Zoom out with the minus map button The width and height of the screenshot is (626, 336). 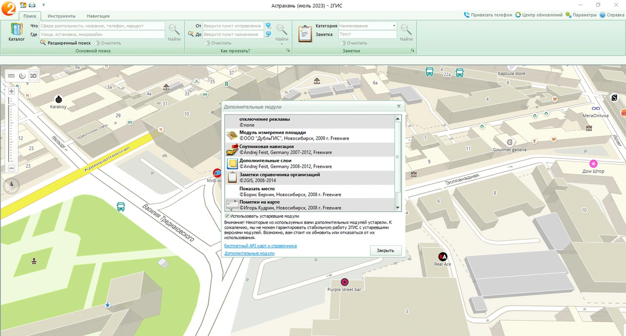[11, 168]
